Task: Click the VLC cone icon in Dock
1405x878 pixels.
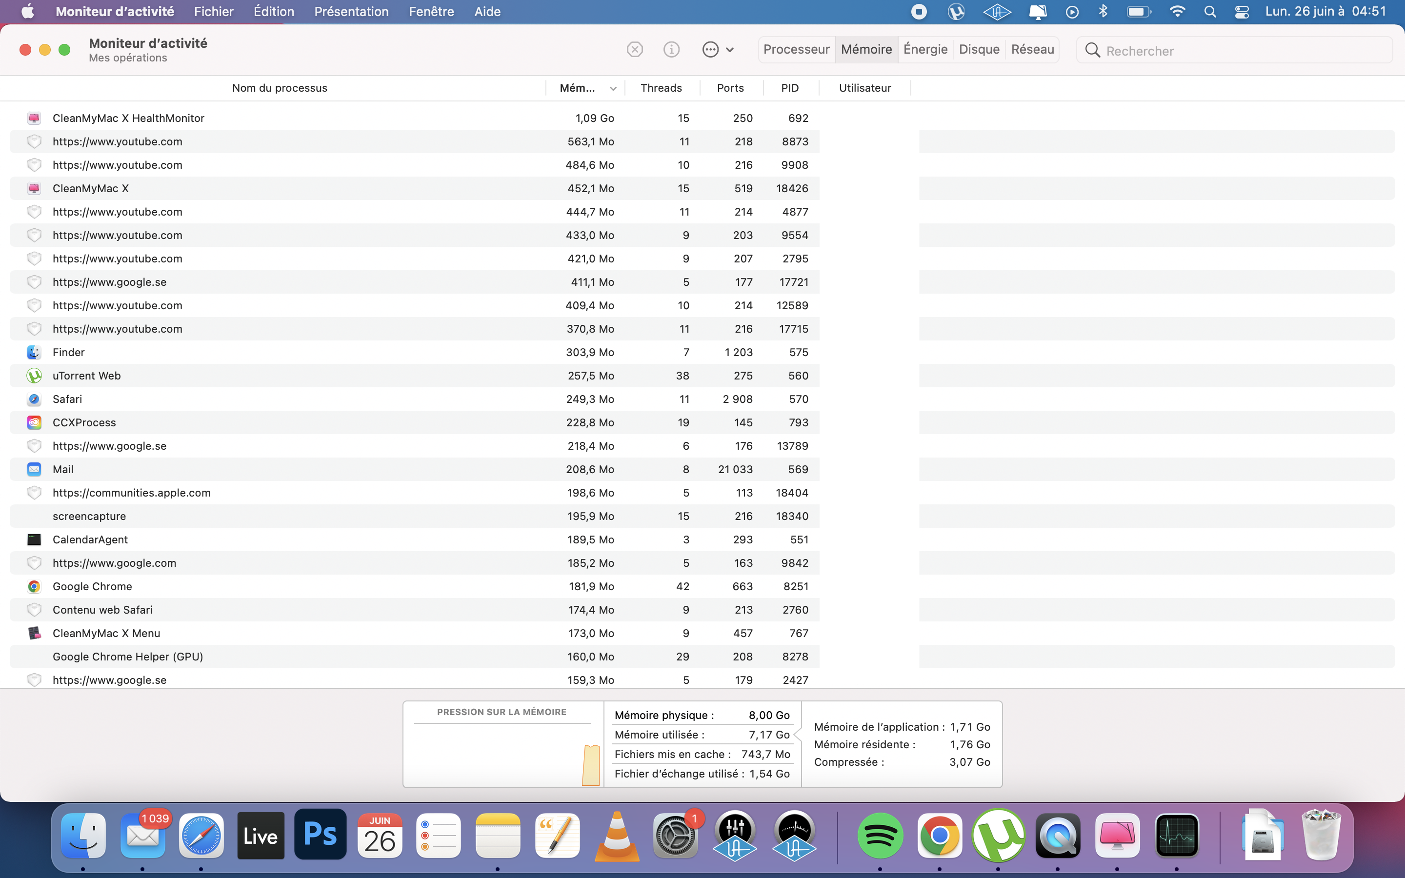Action: click(617, 836)
